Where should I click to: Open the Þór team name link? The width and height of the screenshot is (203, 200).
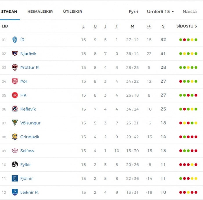(24, 81)
